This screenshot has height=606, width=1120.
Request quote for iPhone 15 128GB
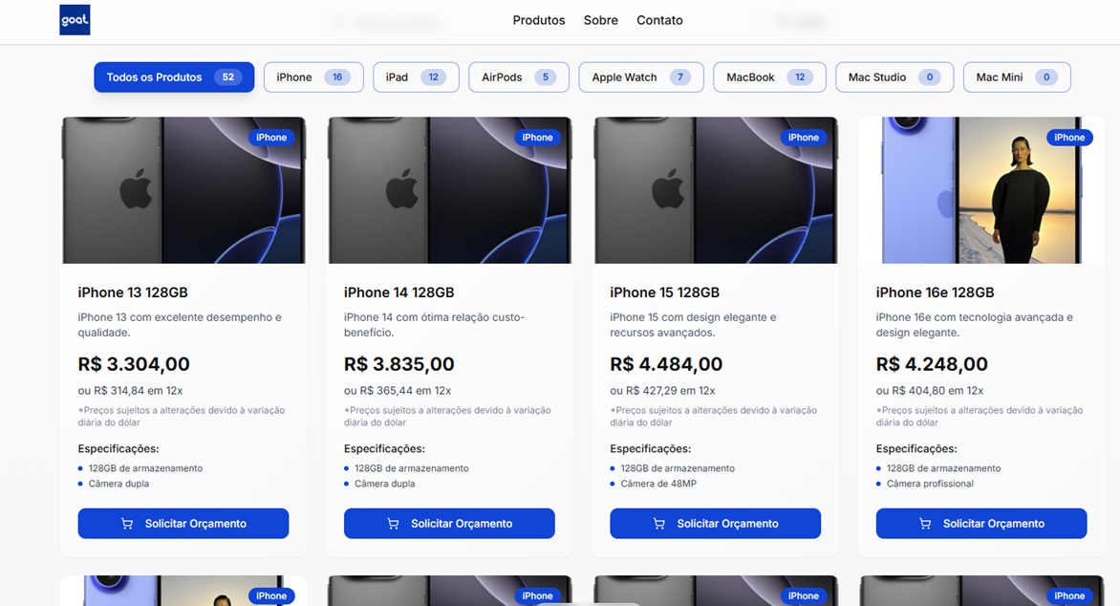(715, 523)
